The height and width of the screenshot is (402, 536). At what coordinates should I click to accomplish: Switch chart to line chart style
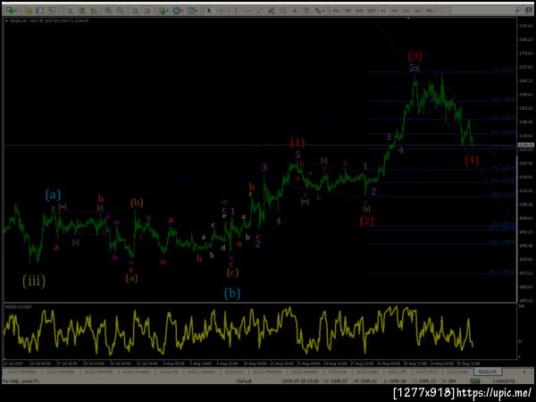pos(94,11)
